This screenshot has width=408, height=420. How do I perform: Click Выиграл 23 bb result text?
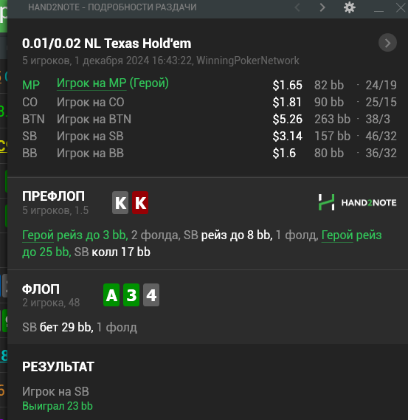58,406
